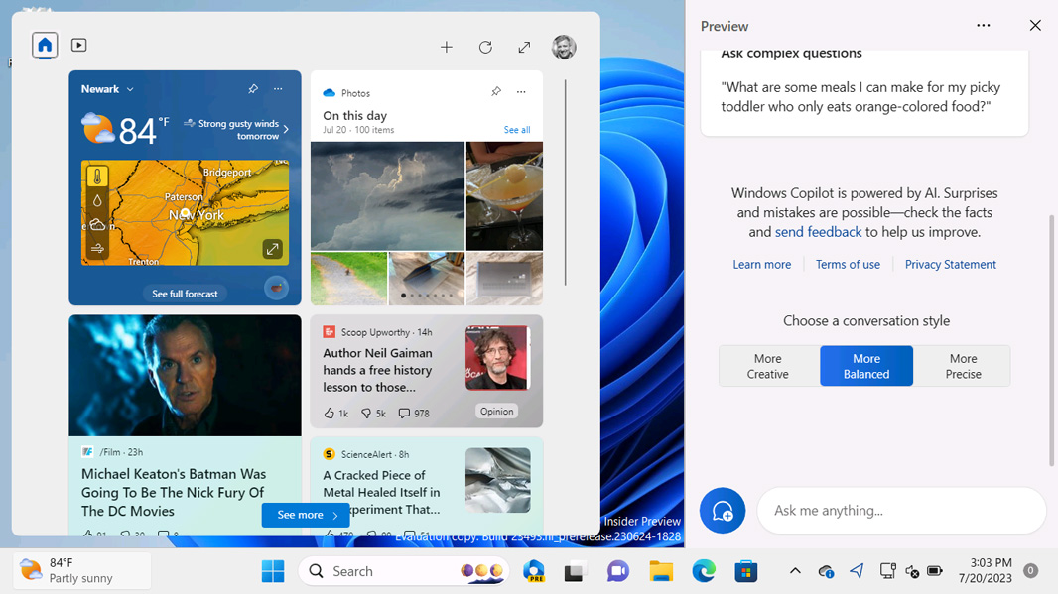Click the Ask me anything field

(901, 511)
